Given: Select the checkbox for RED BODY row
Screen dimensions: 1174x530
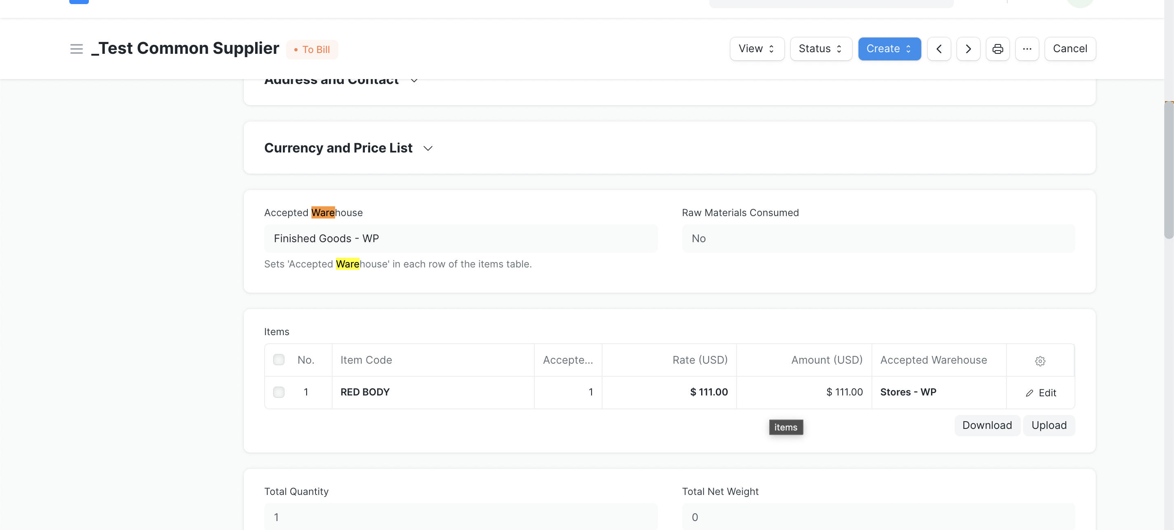Looking at the screenshot, I should [x=278, y=391].
